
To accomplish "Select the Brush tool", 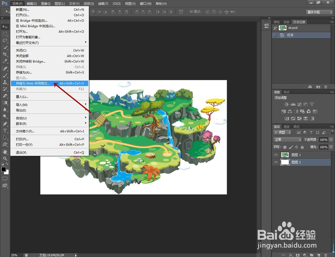I will click(x=5, y=75).
